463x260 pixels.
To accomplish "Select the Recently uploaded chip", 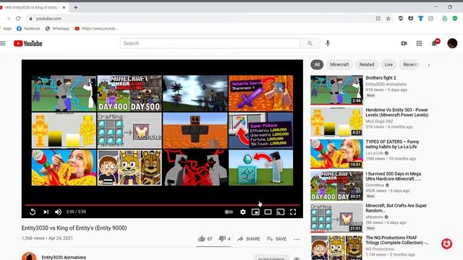I will (410, 64).
